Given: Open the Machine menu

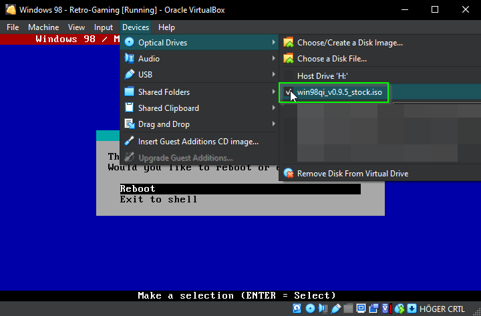Looking at the screenshot, I should (x=43, y=27).
